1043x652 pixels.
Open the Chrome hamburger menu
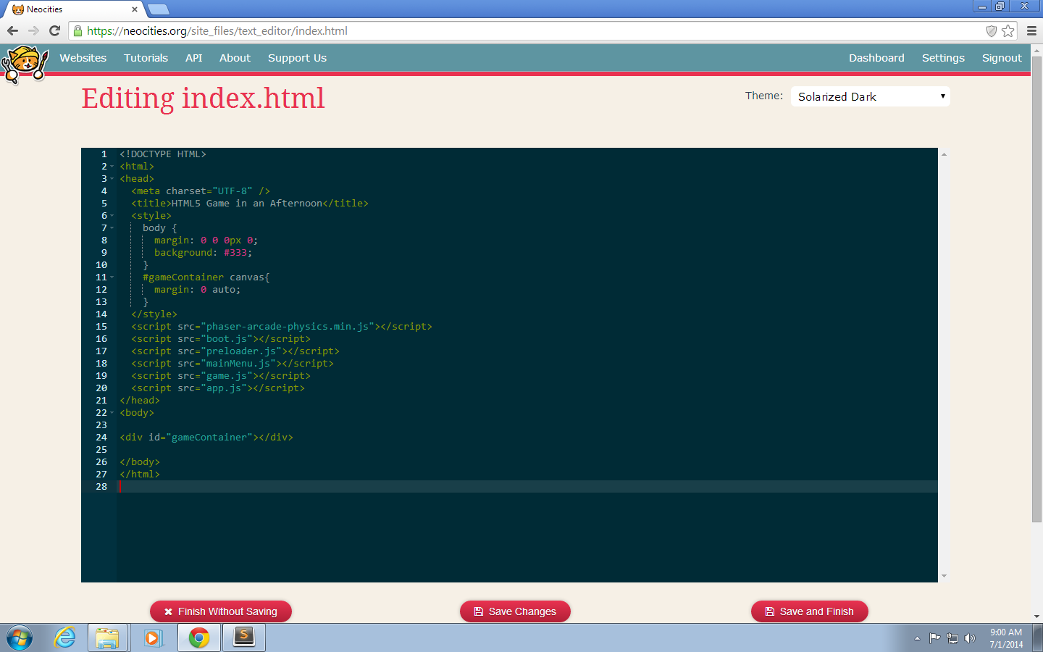1031,30
